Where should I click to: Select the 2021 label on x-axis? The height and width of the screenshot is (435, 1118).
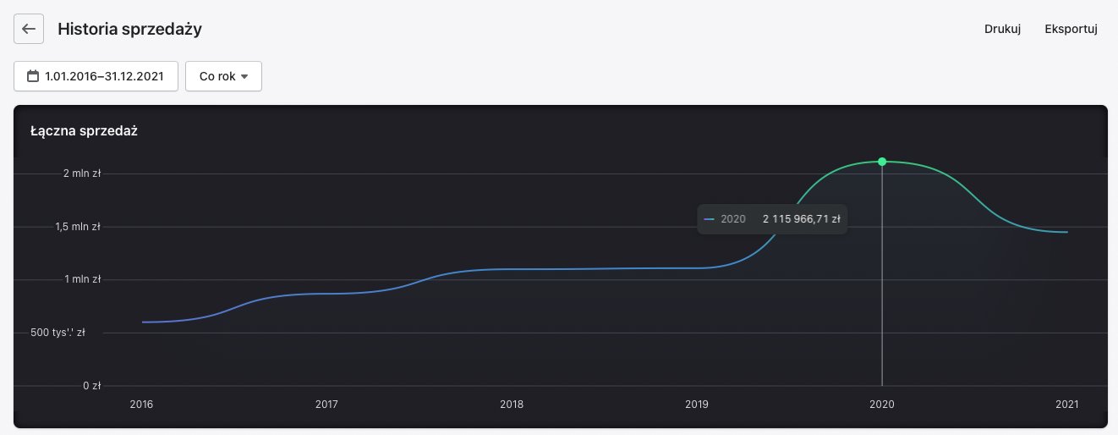[1067, 405]
